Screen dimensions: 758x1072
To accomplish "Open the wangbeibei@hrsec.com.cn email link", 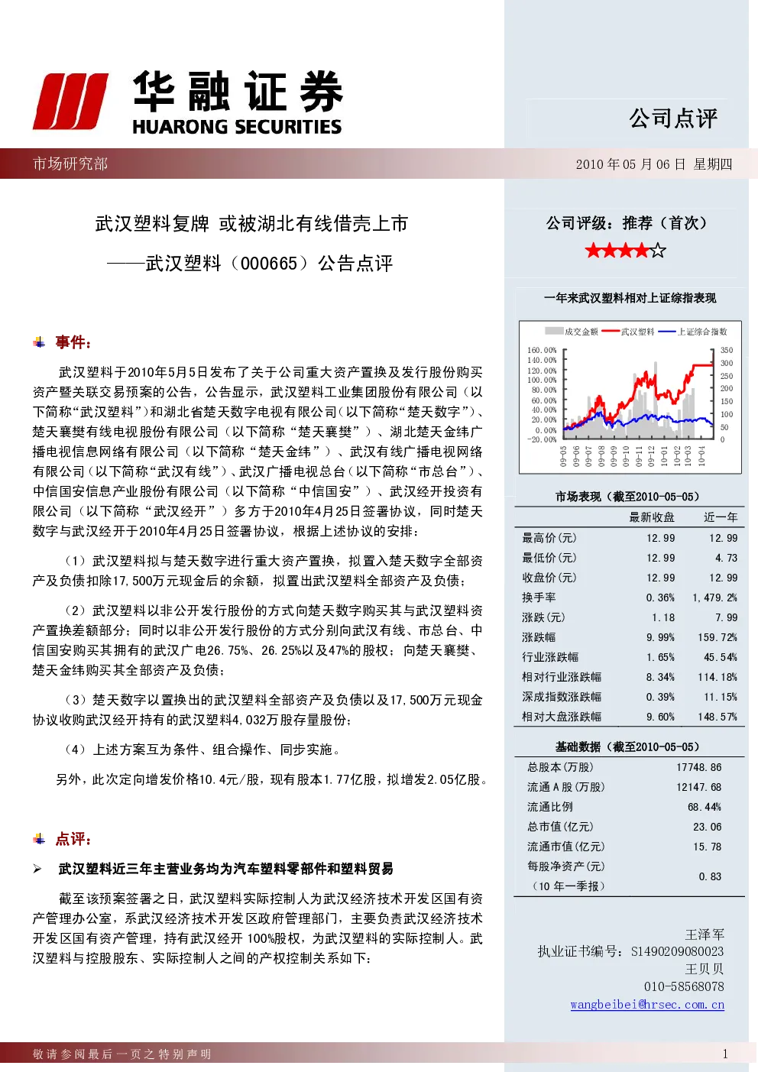I will pos(647,1004).
